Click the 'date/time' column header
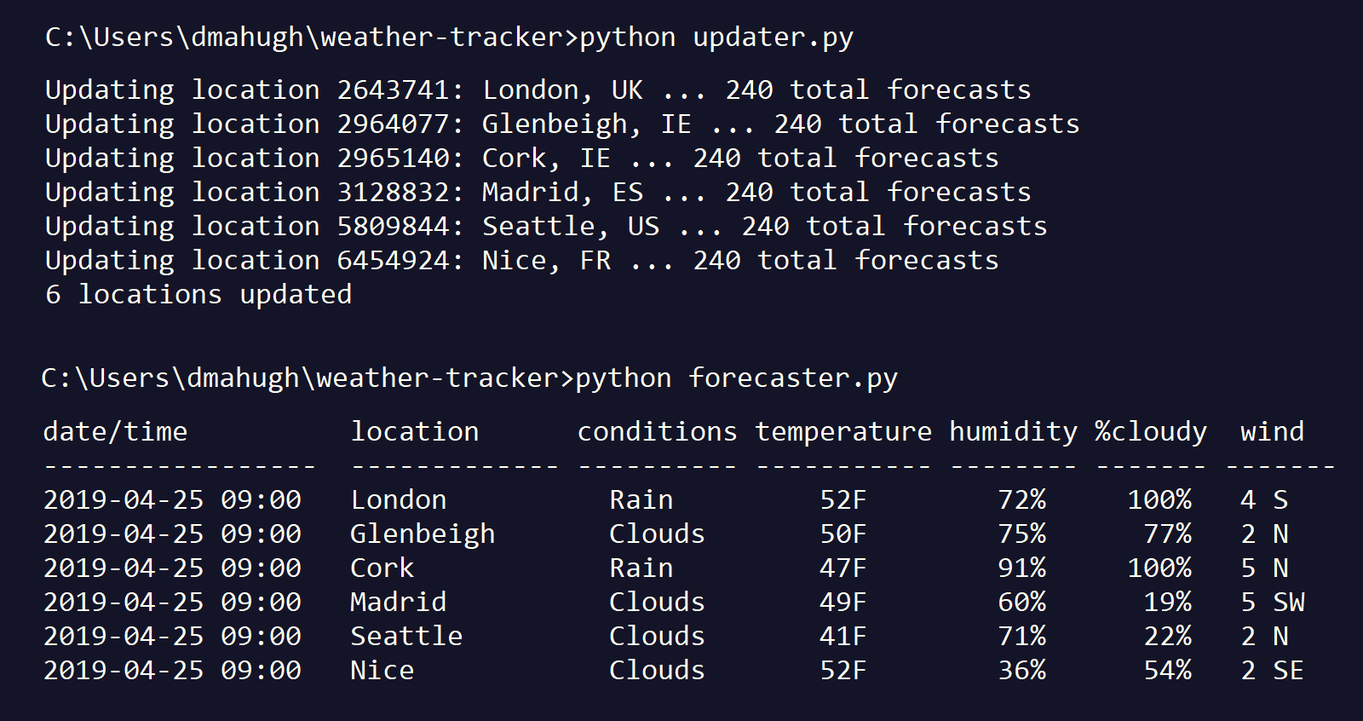Viewport: 1363px width, 721px height. pos(115,432)
